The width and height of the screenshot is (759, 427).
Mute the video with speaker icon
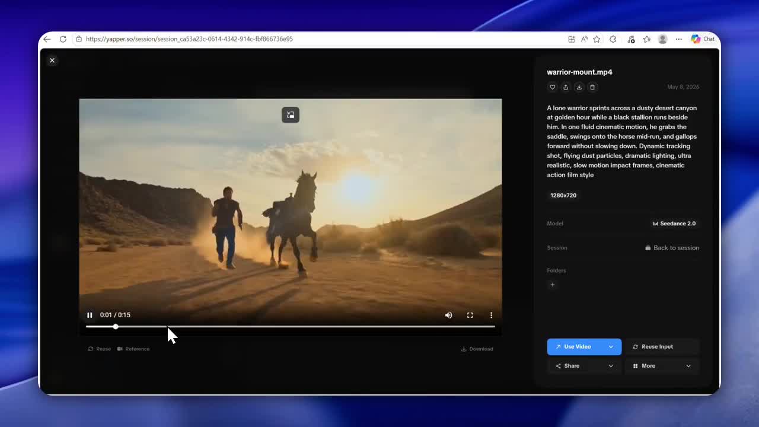pos(449,315)
